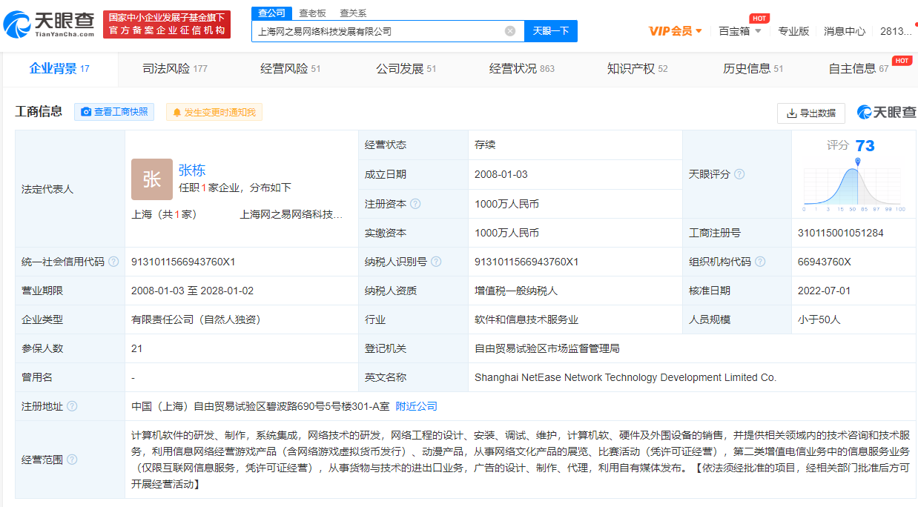Switch to 查公司 search tab
The height and width of the screenshot is (507, 918).
coord(271,13)
